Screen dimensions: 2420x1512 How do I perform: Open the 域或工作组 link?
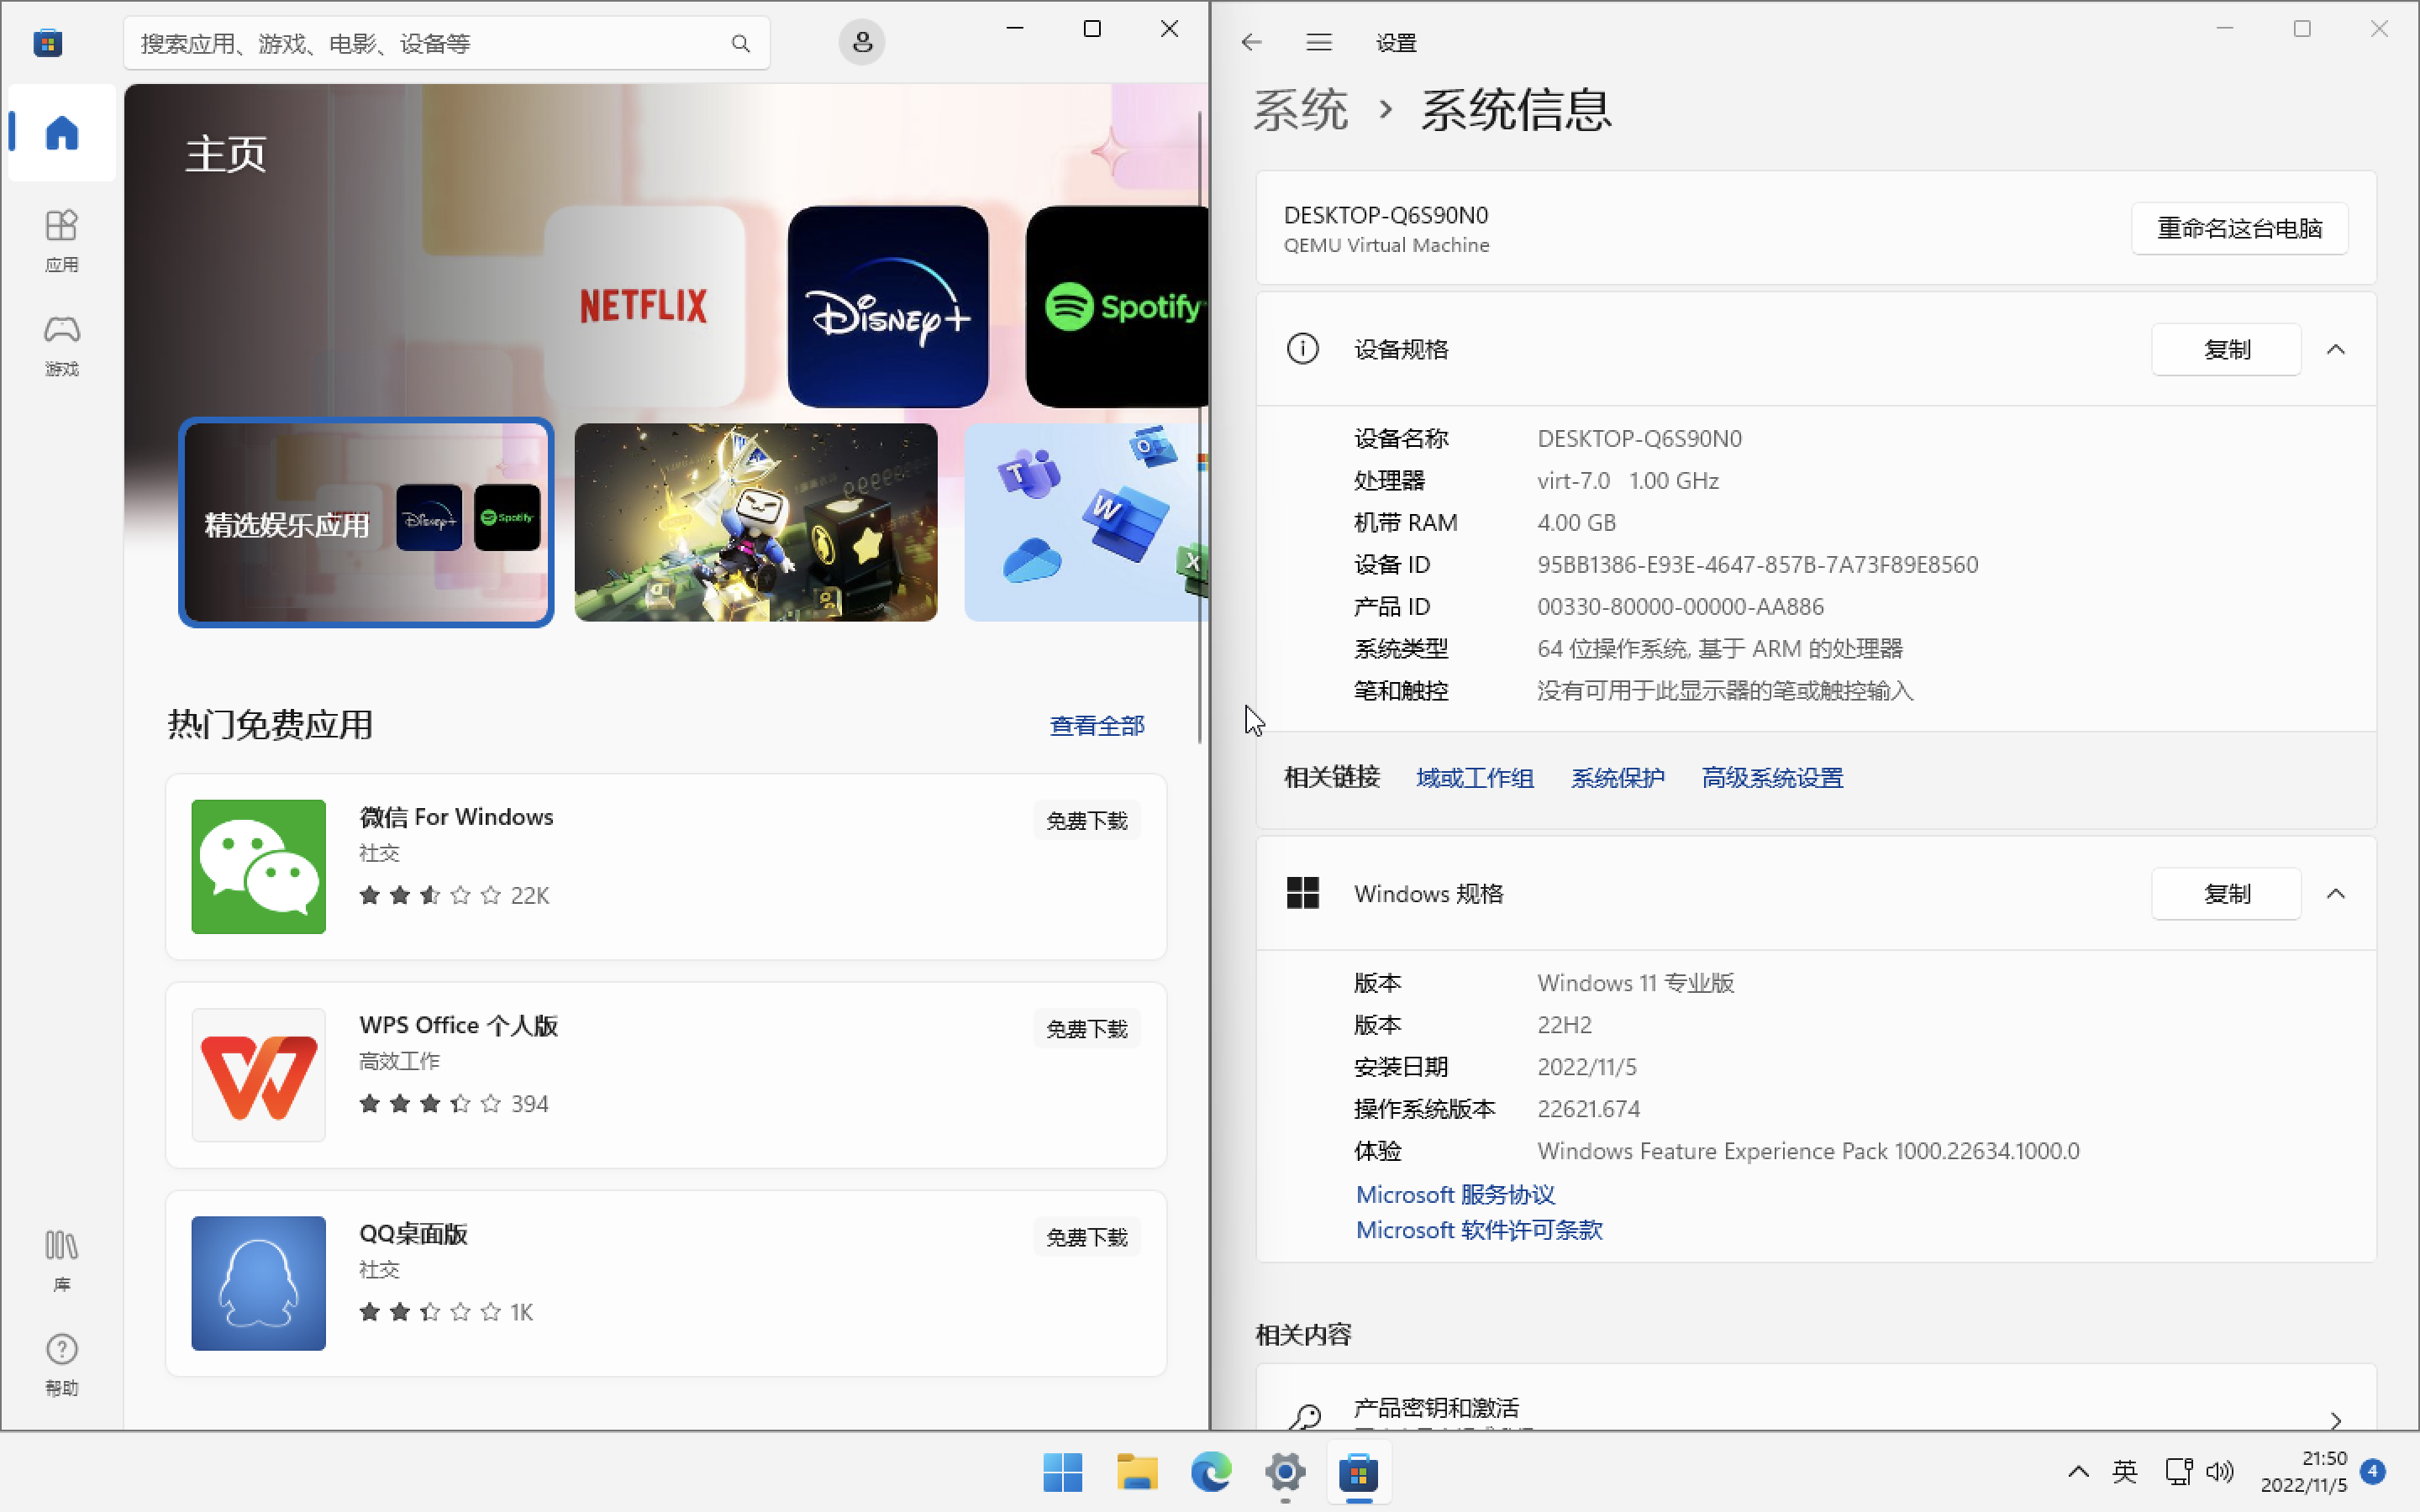click(x=1474, y=777)
